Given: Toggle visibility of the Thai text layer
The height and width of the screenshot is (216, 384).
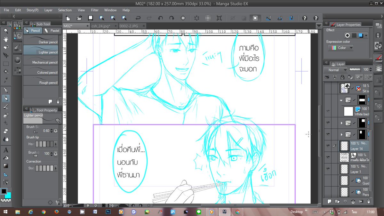Looking at the screenshot, I should (x=328, y=157).
